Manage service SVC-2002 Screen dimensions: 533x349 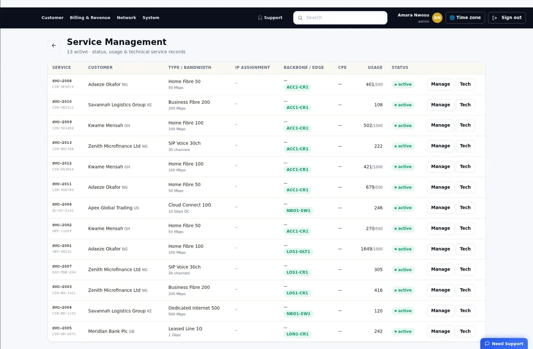coord(440,228)
